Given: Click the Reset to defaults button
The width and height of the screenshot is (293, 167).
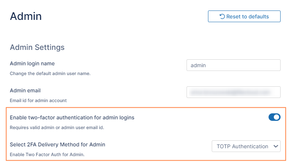Looking at the screenshot, I should point(244,17).
